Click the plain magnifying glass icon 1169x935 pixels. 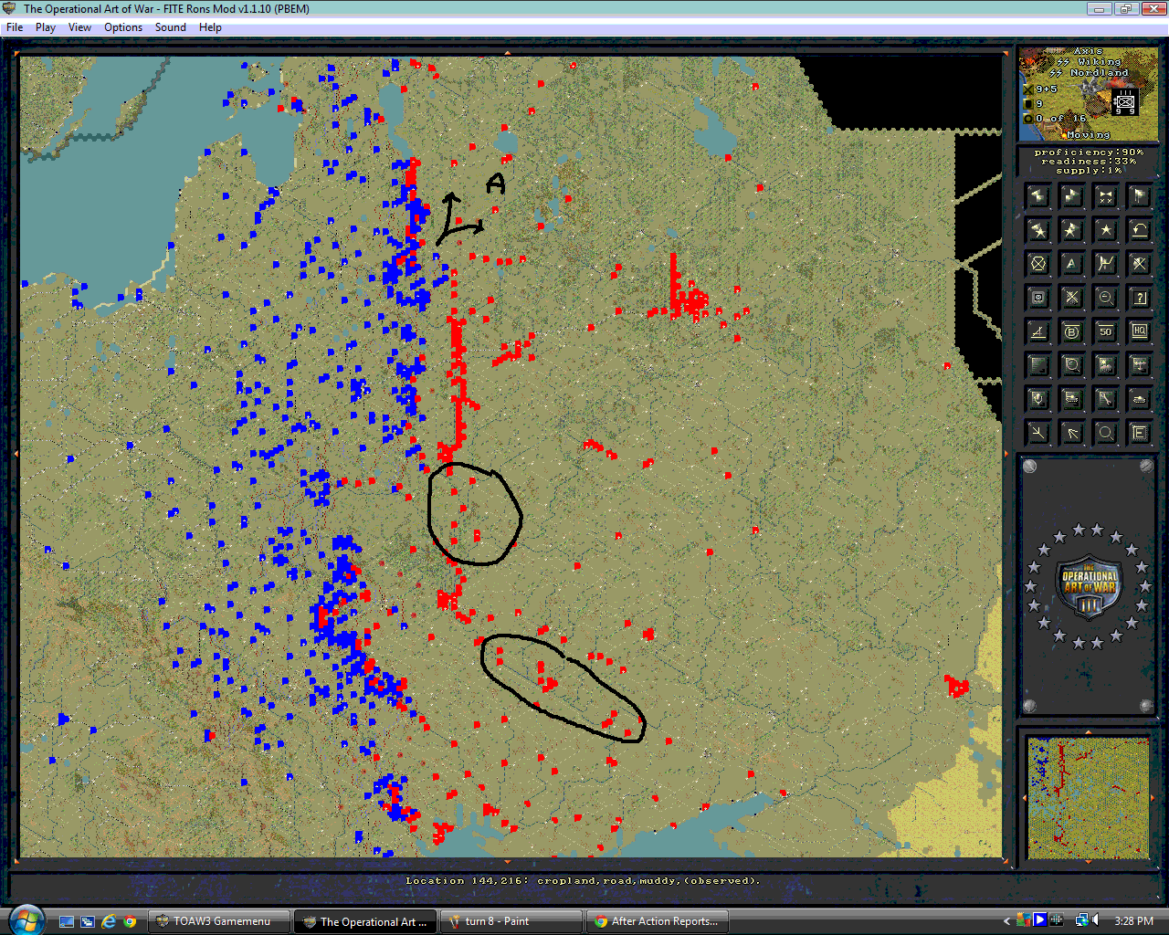[x=1106, y=433]
